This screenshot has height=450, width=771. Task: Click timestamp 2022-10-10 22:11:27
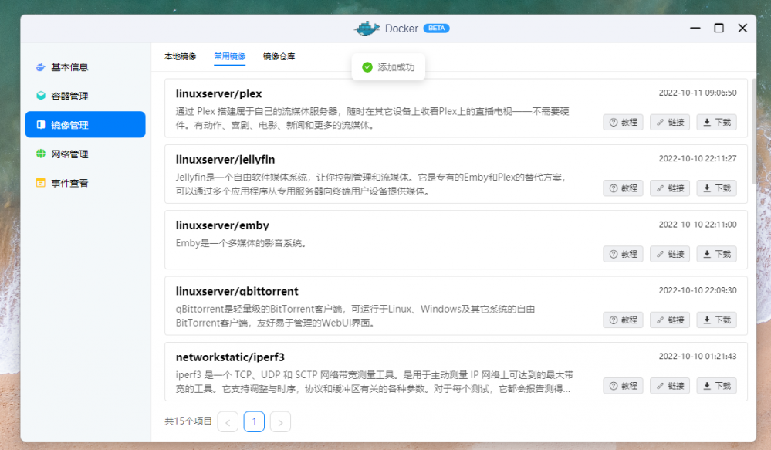click(698, 159)
